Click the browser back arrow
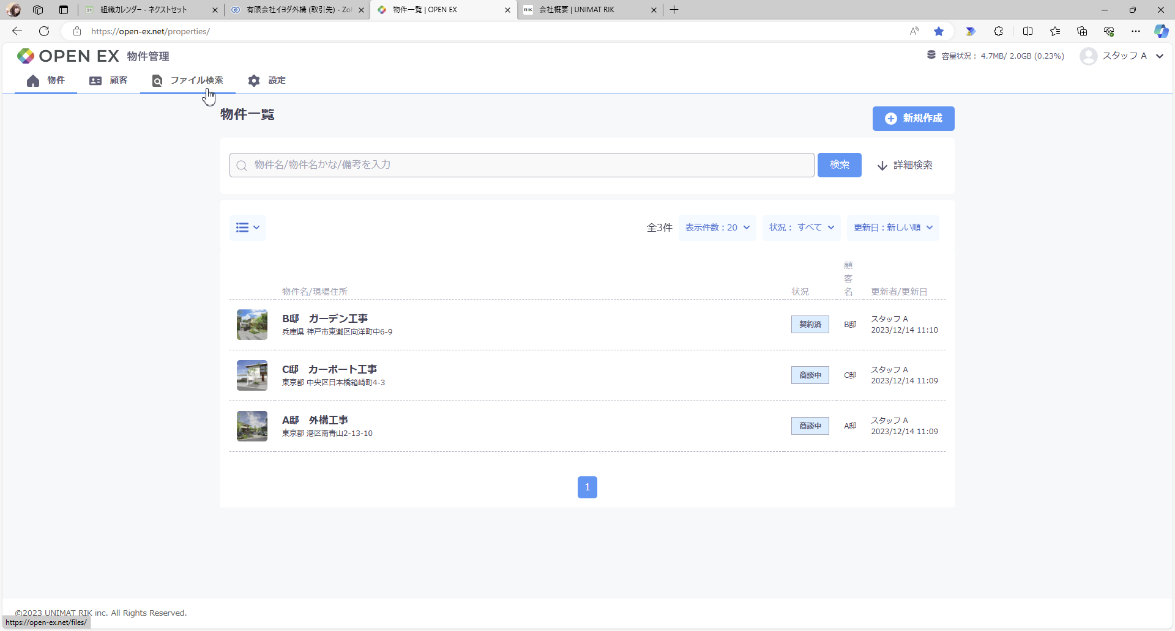The width and height of the screenshot is (1175, 631). [x=17, y=31]
